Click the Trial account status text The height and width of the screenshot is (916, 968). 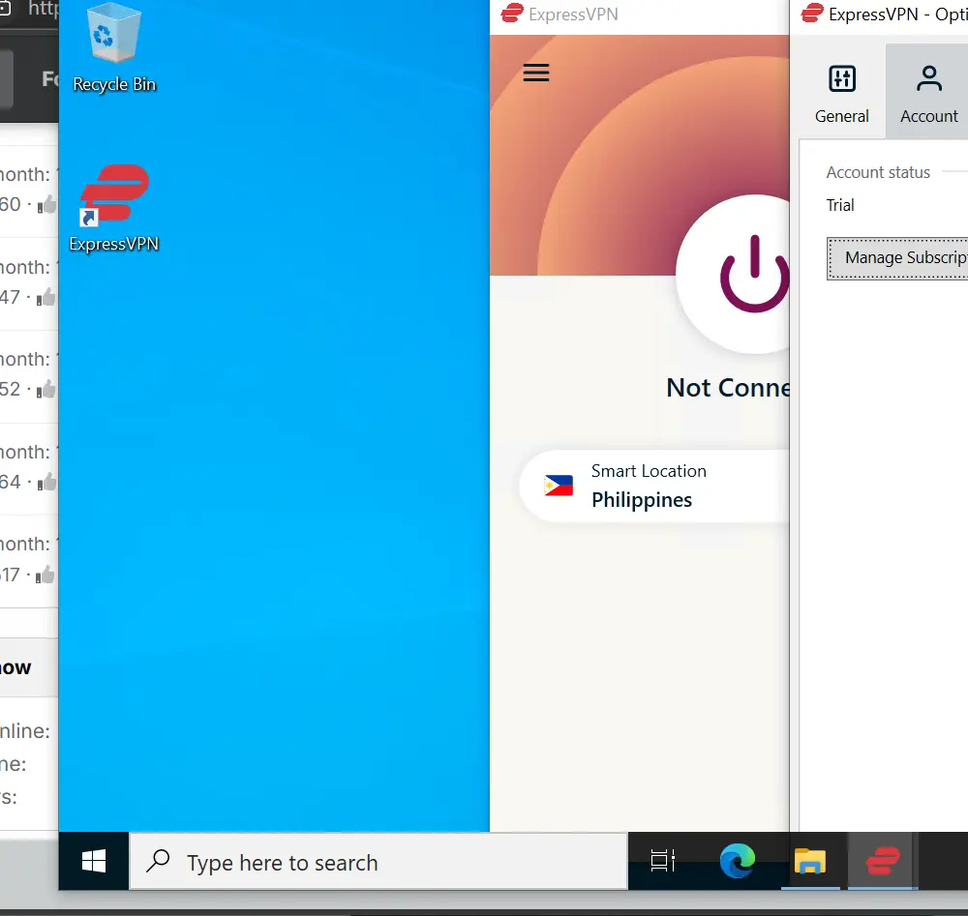[840, 205]
